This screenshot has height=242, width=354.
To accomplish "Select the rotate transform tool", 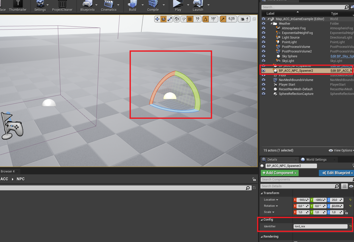I will point(163,19).
